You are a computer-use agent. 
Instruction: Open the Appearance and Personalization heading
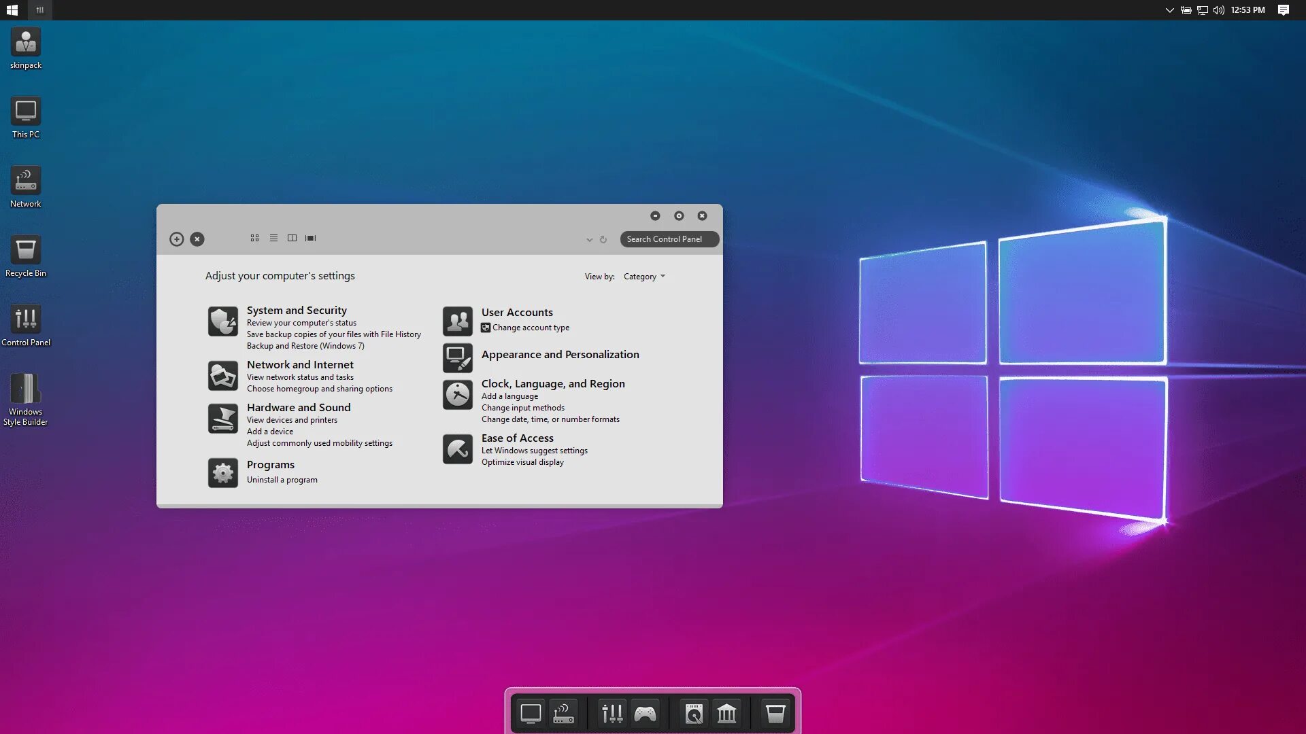[560, 355]
